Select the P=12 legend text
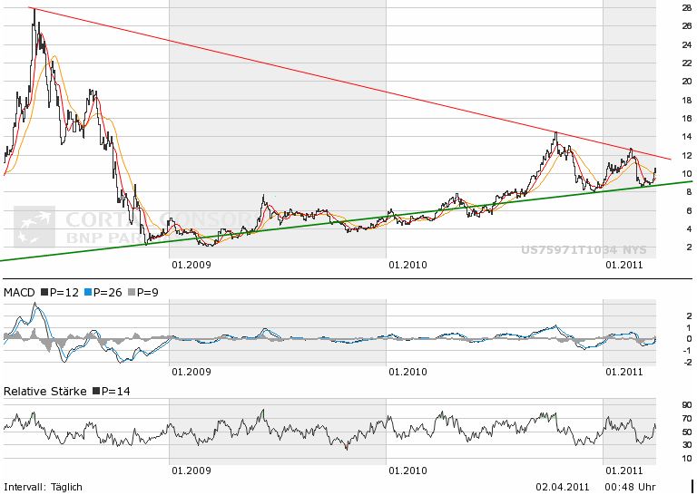 pos(64,292)
